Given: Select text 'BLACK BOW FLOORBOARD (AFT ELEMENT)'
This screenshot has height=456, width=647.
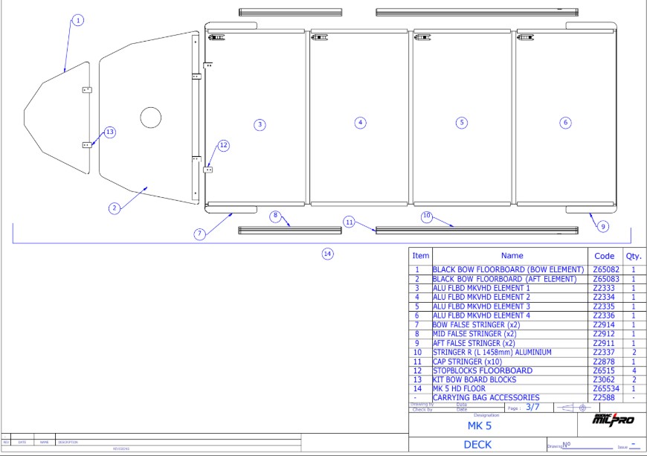Looking at the screenshot, I should point(504,279).
